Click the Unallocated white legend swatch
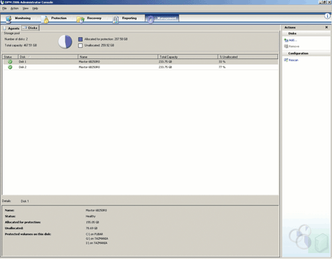 [80, 45]
